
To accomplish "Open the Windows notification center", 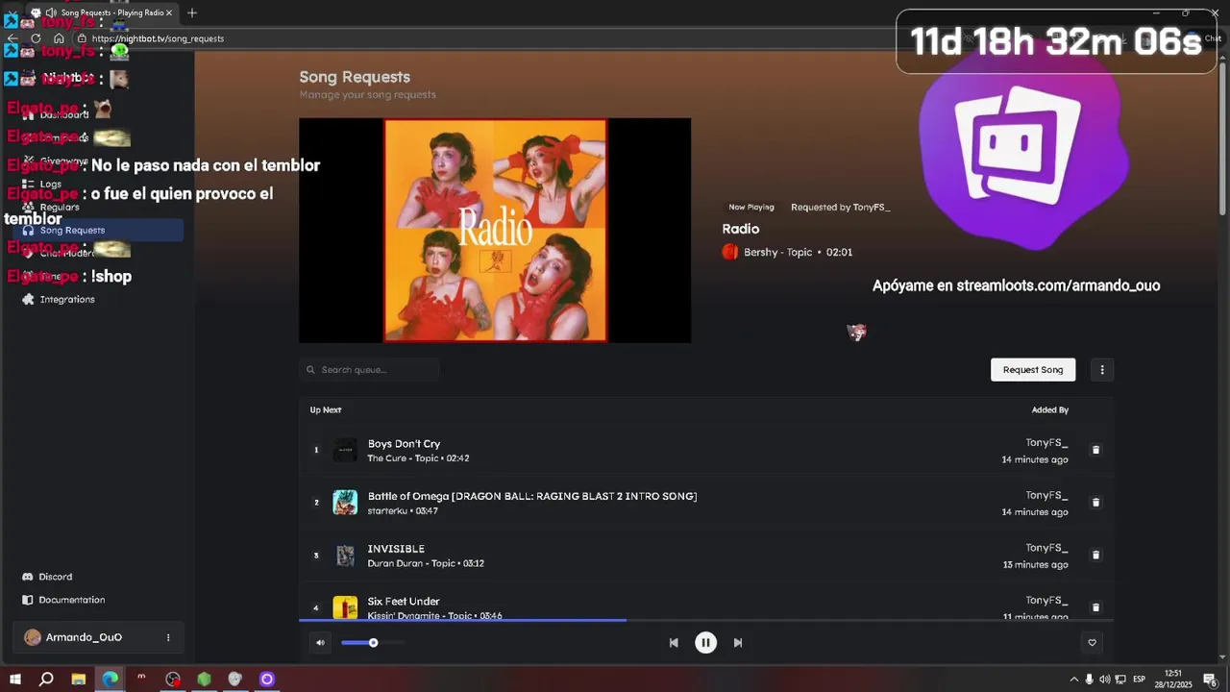I will pos(1210,680).
